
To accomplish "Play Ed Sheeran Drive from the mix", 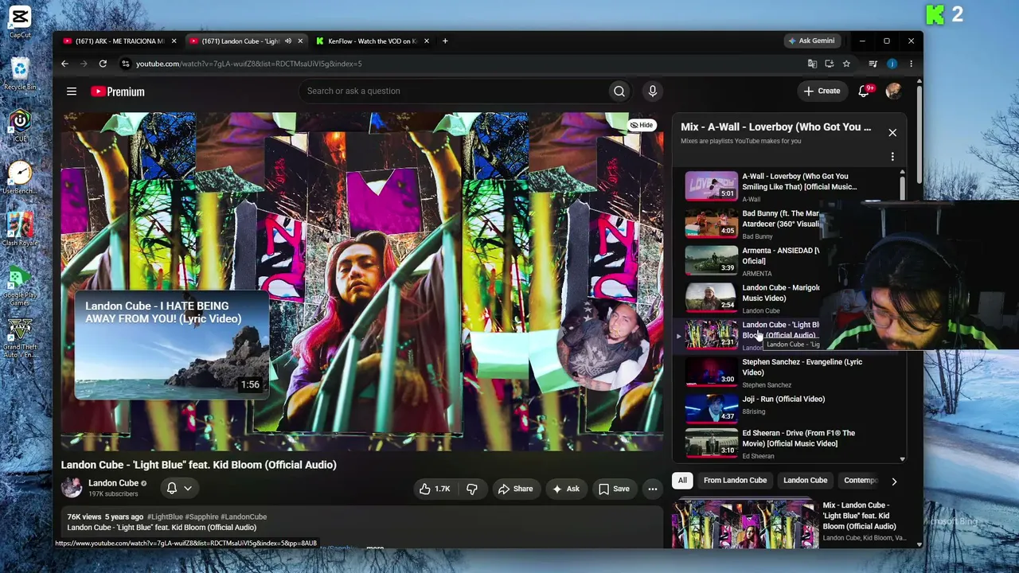I will tap(788, 443).
